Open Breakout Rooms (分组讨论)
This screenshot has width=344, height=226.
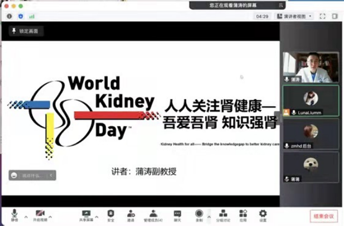pyautogui.click(x=223, y=215)
